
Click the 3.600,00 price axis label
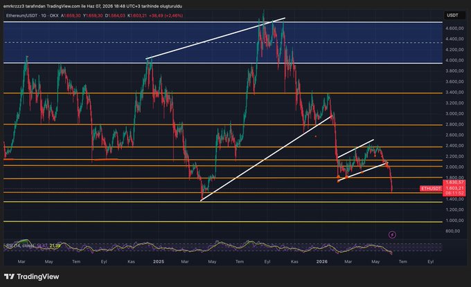(455, 82)
